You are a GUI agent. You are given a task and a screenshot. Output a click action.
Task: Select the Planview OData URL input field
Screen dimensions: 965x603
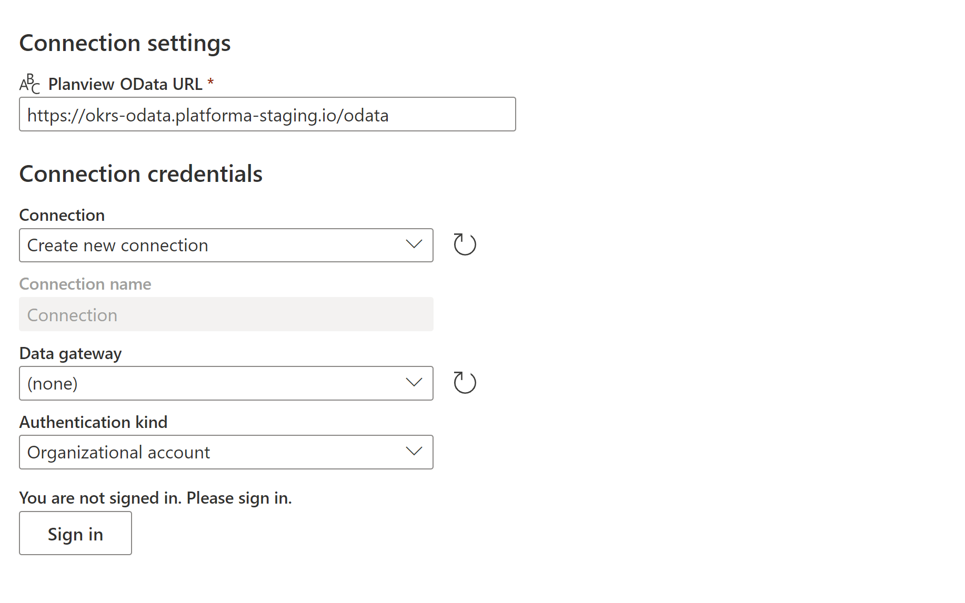point(267,114)
